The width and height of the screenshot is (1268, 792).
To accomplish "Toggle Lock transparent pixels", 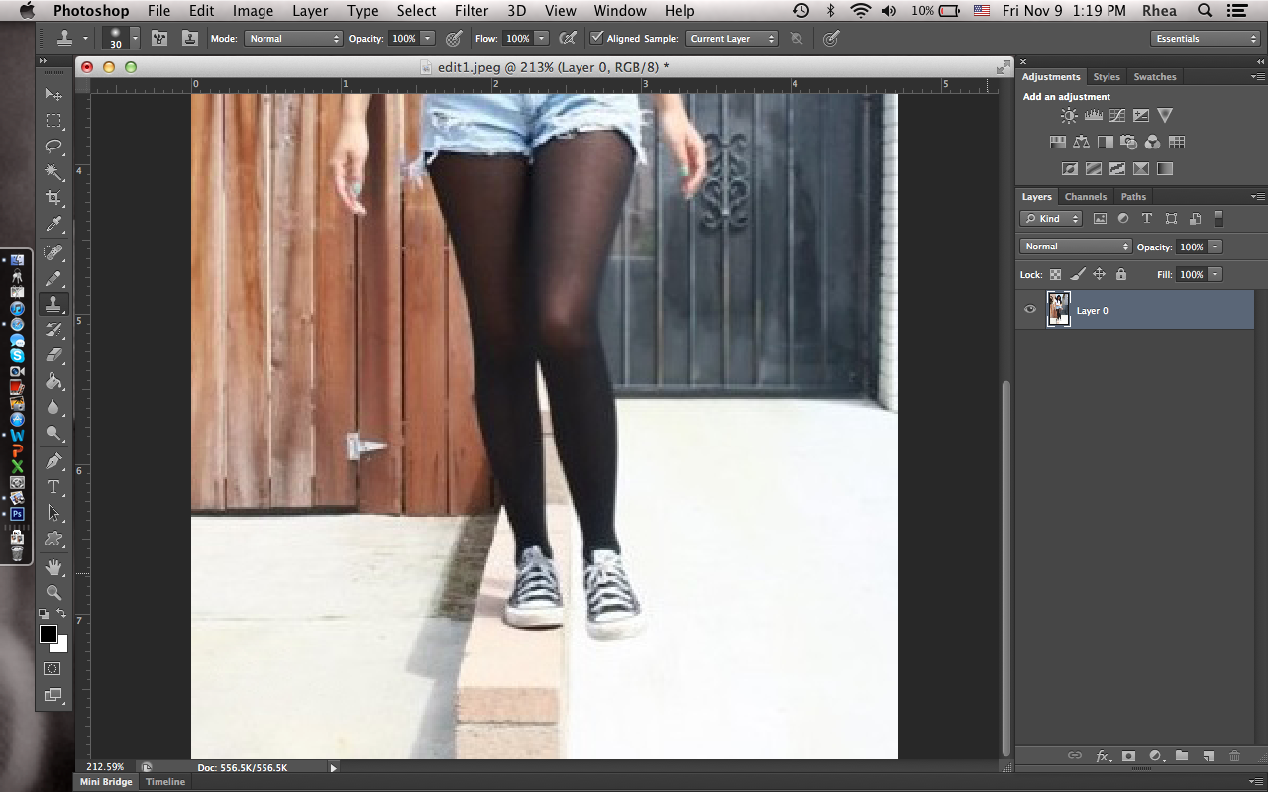I will [x=1056, y=274].
